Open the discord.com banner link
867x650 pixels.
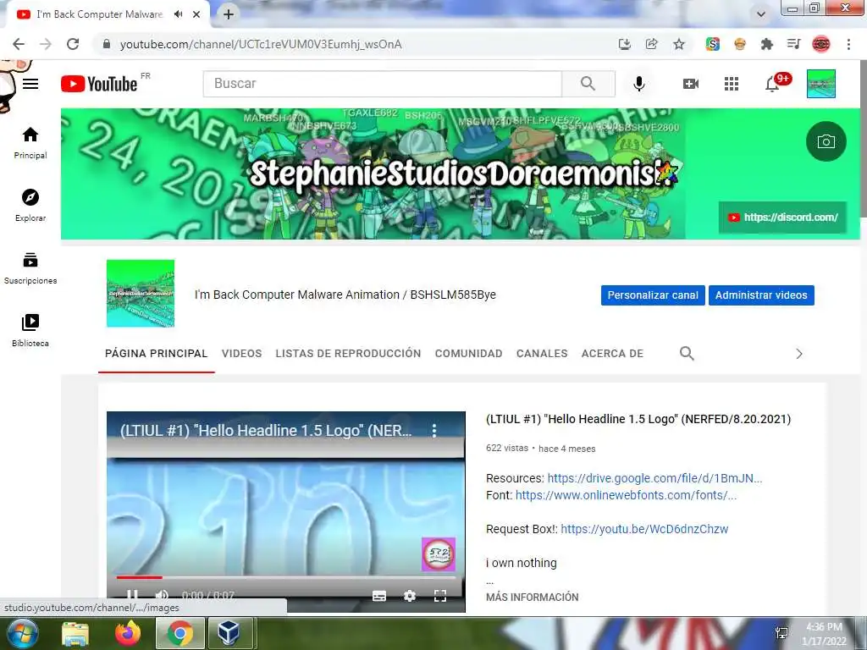782,218
